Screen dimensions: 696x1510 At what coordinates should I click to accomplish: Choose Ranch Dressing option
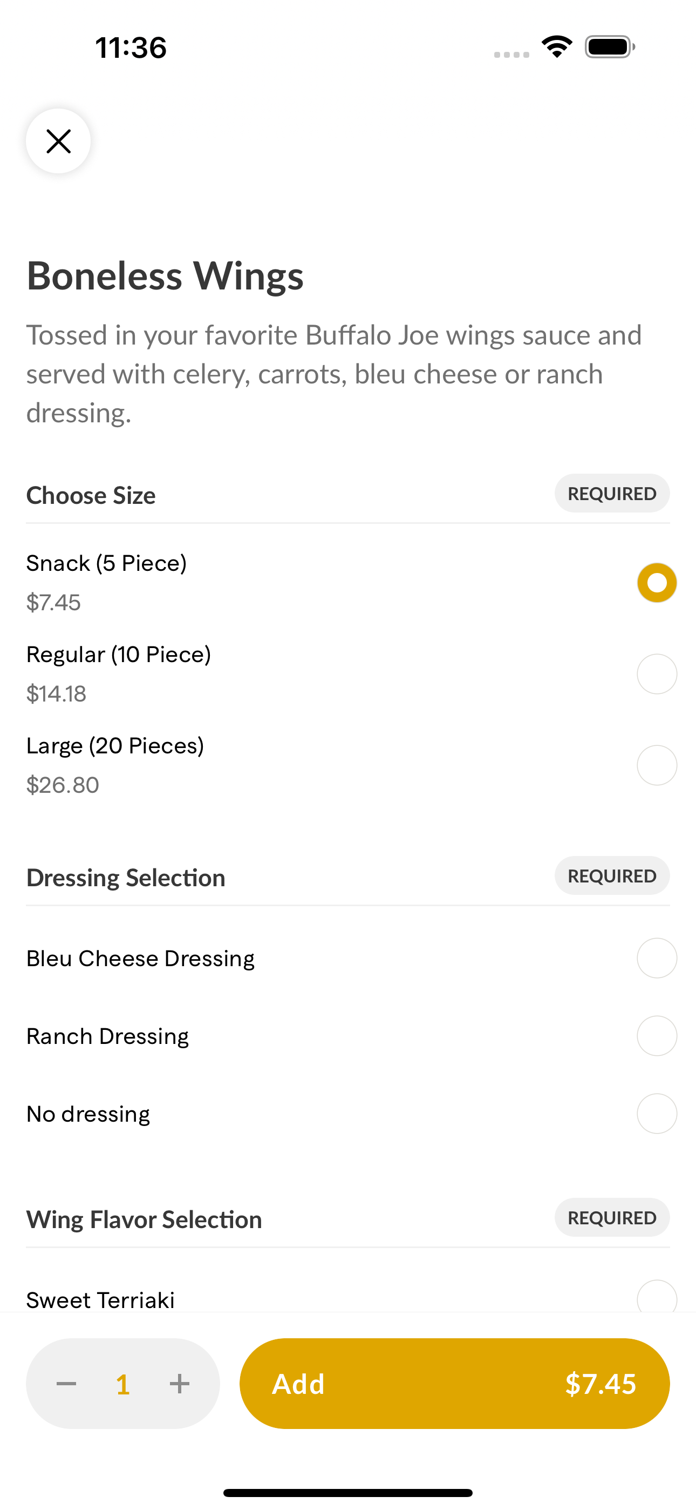[657, 1036]
